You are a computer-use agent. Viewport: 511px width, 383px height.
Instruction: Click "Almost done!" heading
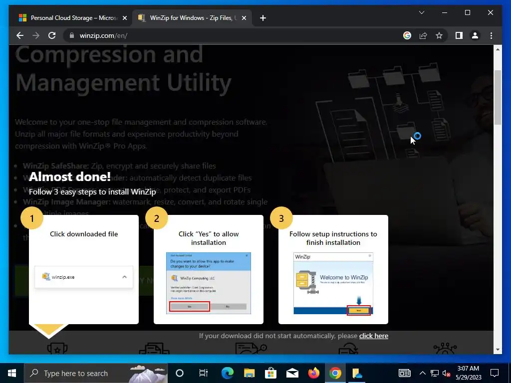[70, 177]
